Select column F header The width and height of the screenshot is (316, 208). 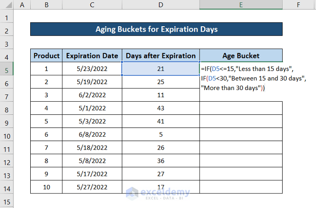299,5
